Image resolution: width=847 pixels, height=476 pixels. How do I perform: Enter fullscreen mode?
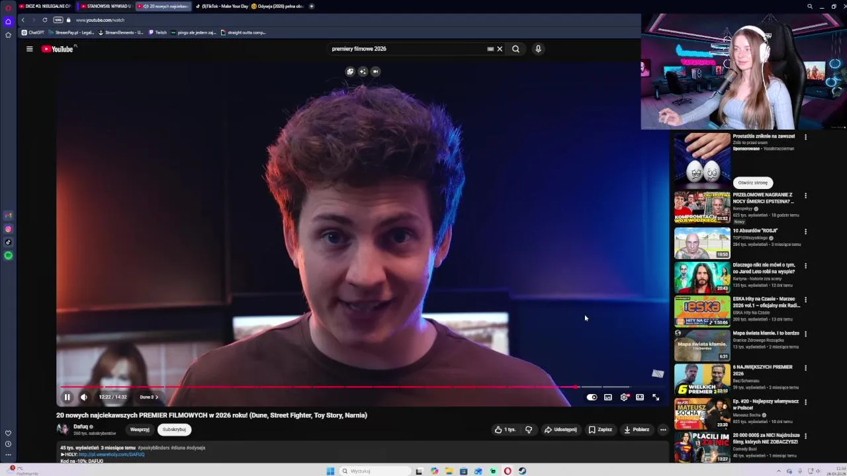pos(656,397)
